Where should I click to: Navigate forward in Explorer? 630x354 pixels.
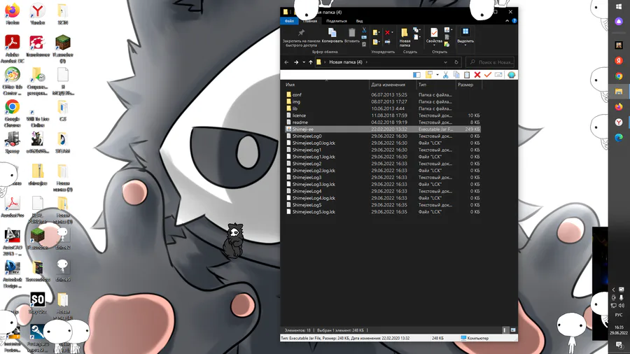[296, 62]
